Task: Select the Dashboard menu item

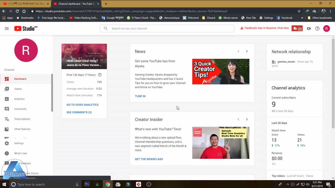Action: pyautogui.click(x=20, y=79)
